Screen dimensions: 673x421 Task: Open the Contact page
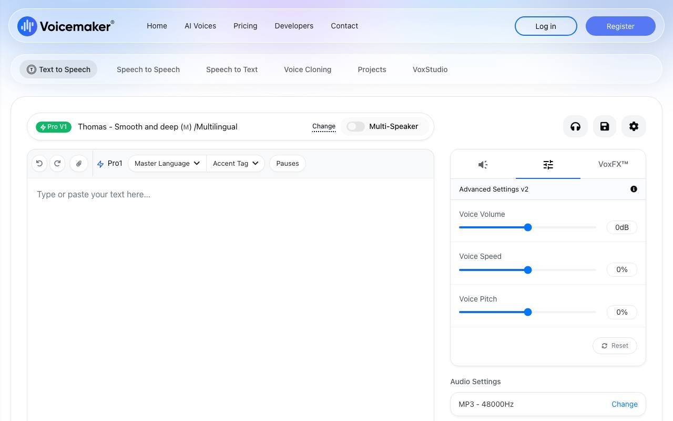pos(344,26)
